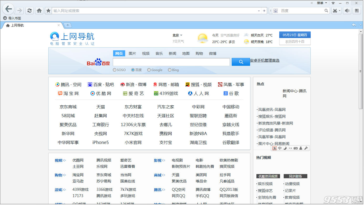Change city with 北京 dropdown
Viewport: 364px width, 205px height.
click(177, 35)
